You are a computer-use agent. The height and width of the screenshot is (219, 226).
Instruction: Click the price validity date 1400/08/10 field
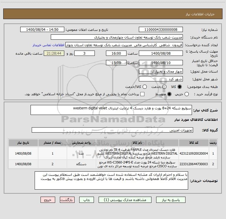(x=161, y=63)
